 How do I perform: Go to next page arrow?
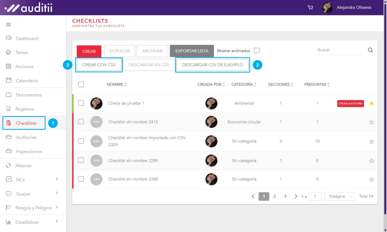coord(296,196)
